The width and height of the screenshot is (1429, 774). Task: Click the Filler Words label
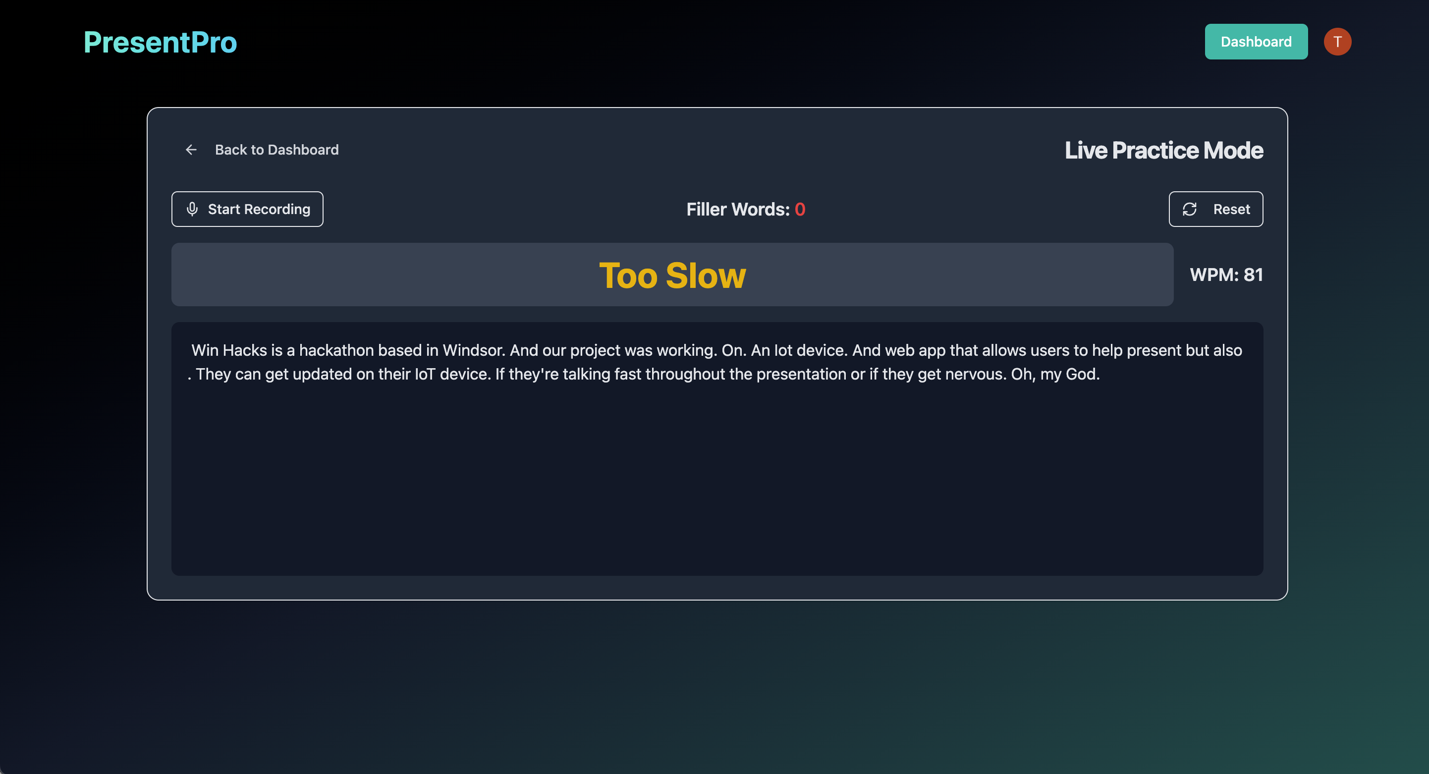click(x=737, y=209)
